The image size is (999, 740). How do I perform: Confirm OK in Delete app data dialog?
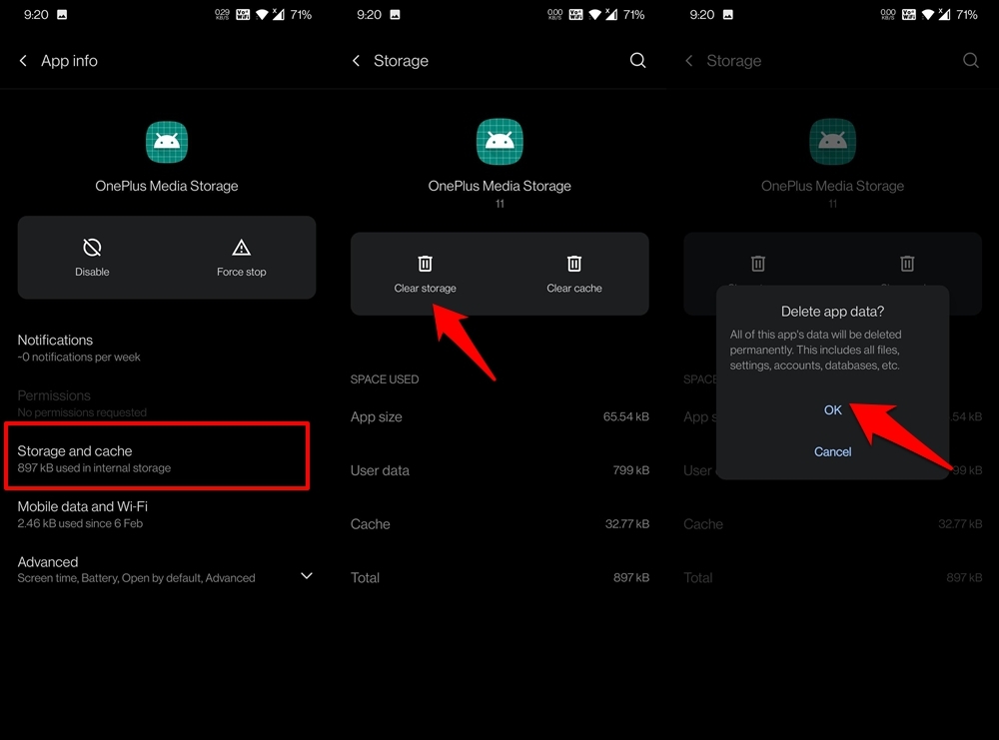click(833, 410)
